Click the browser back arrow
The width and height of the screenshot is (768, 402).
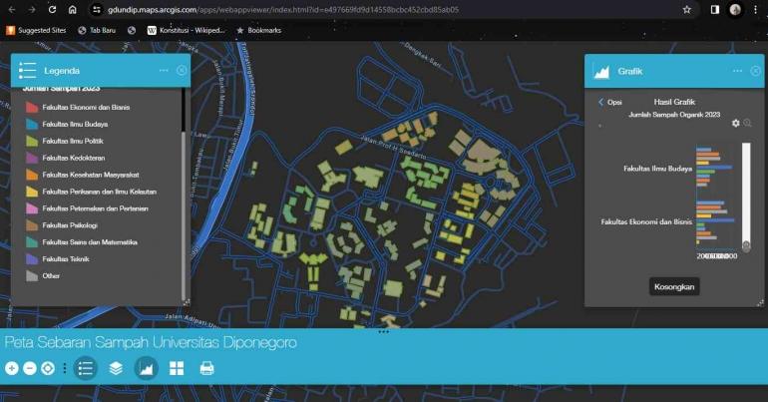point(12,9)
